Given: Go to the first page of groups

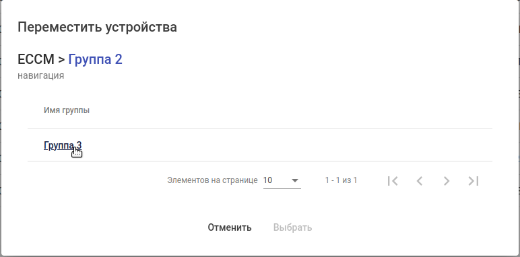Looking at the screenshot, I should pyautogui.click(x=393, y=181).
